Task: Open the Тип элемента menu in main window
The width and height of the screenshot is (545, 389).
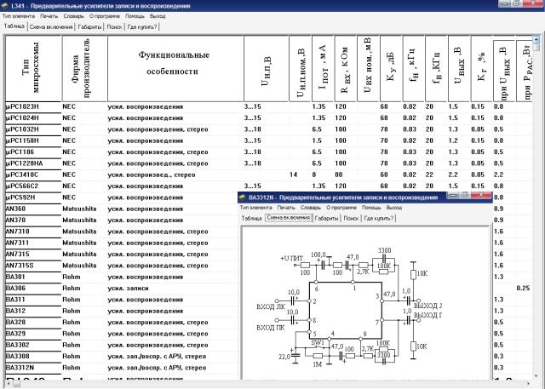Action: pyautogui.click(x=19, y=16)
